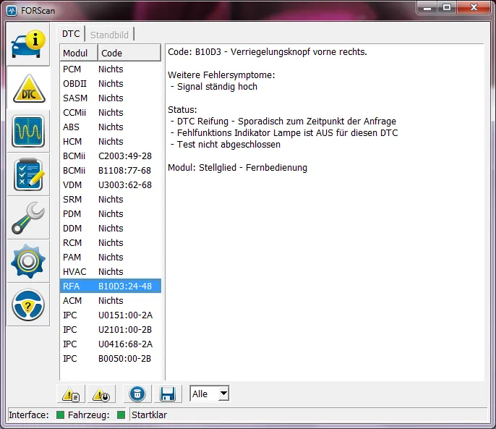Open the tests checklist section

(x=28, y=175)
